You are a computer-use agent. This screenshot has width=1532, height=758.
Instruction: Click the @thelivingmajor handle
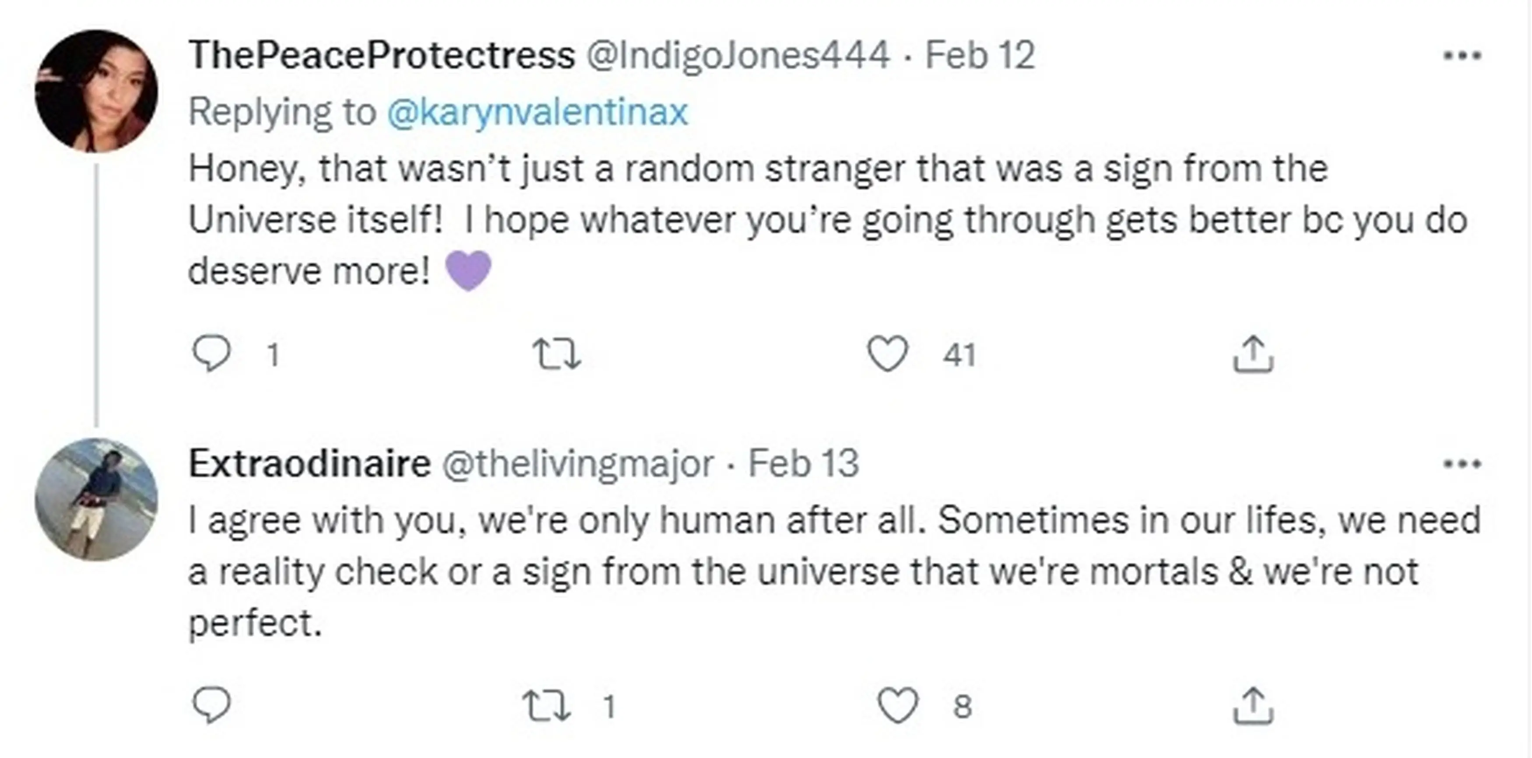(577, 464)
